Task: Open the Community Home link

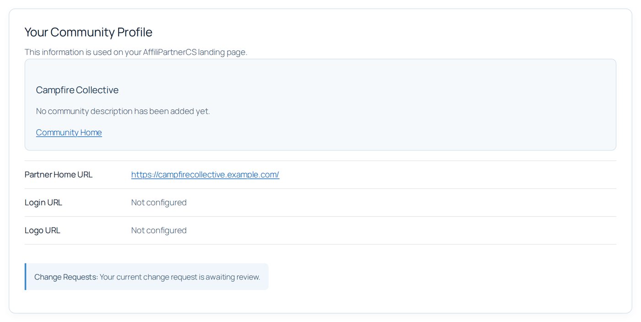Action: (69, 132)
